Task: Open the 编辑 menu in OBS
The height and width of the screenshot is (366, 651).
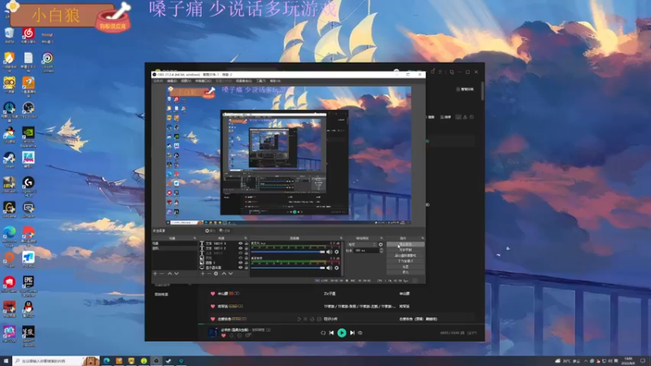Action: click(x=172, y=81)
